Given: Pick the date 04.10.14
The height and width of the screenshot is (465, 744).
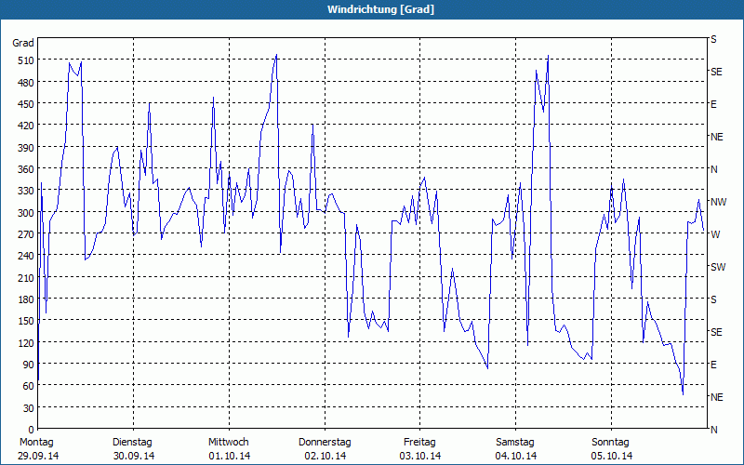Looking at the screenshot, I should point(516,456).
